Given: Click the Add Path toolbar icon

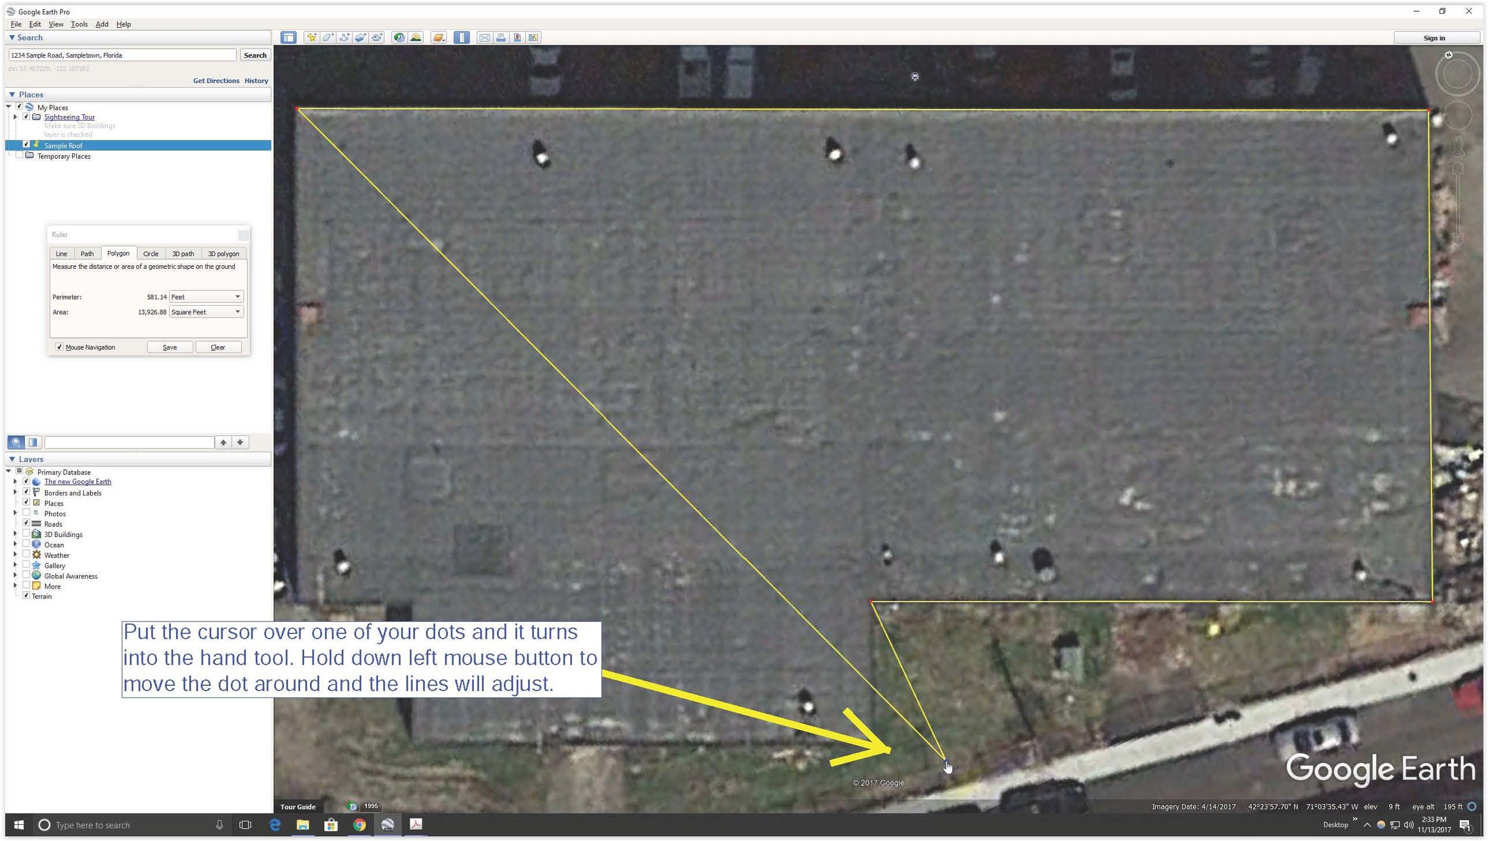Looking at the screenshot, I should [345, 37].
